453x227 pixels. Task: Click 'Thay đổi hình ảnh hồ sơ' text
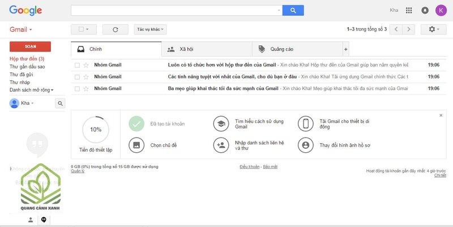click(x=345, y=145)
